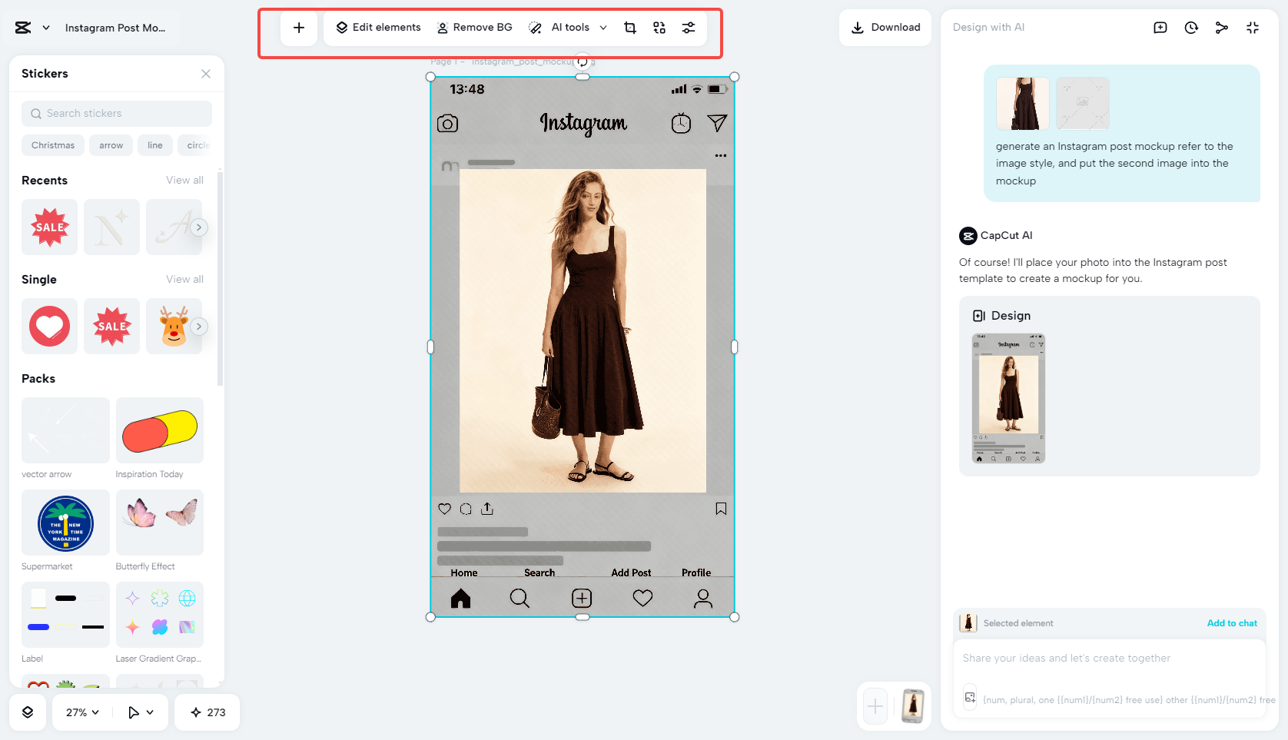Viewport: 1288px width, 740px height.
Task: Expand the AI tools dropdown
Action: point(603,27)
